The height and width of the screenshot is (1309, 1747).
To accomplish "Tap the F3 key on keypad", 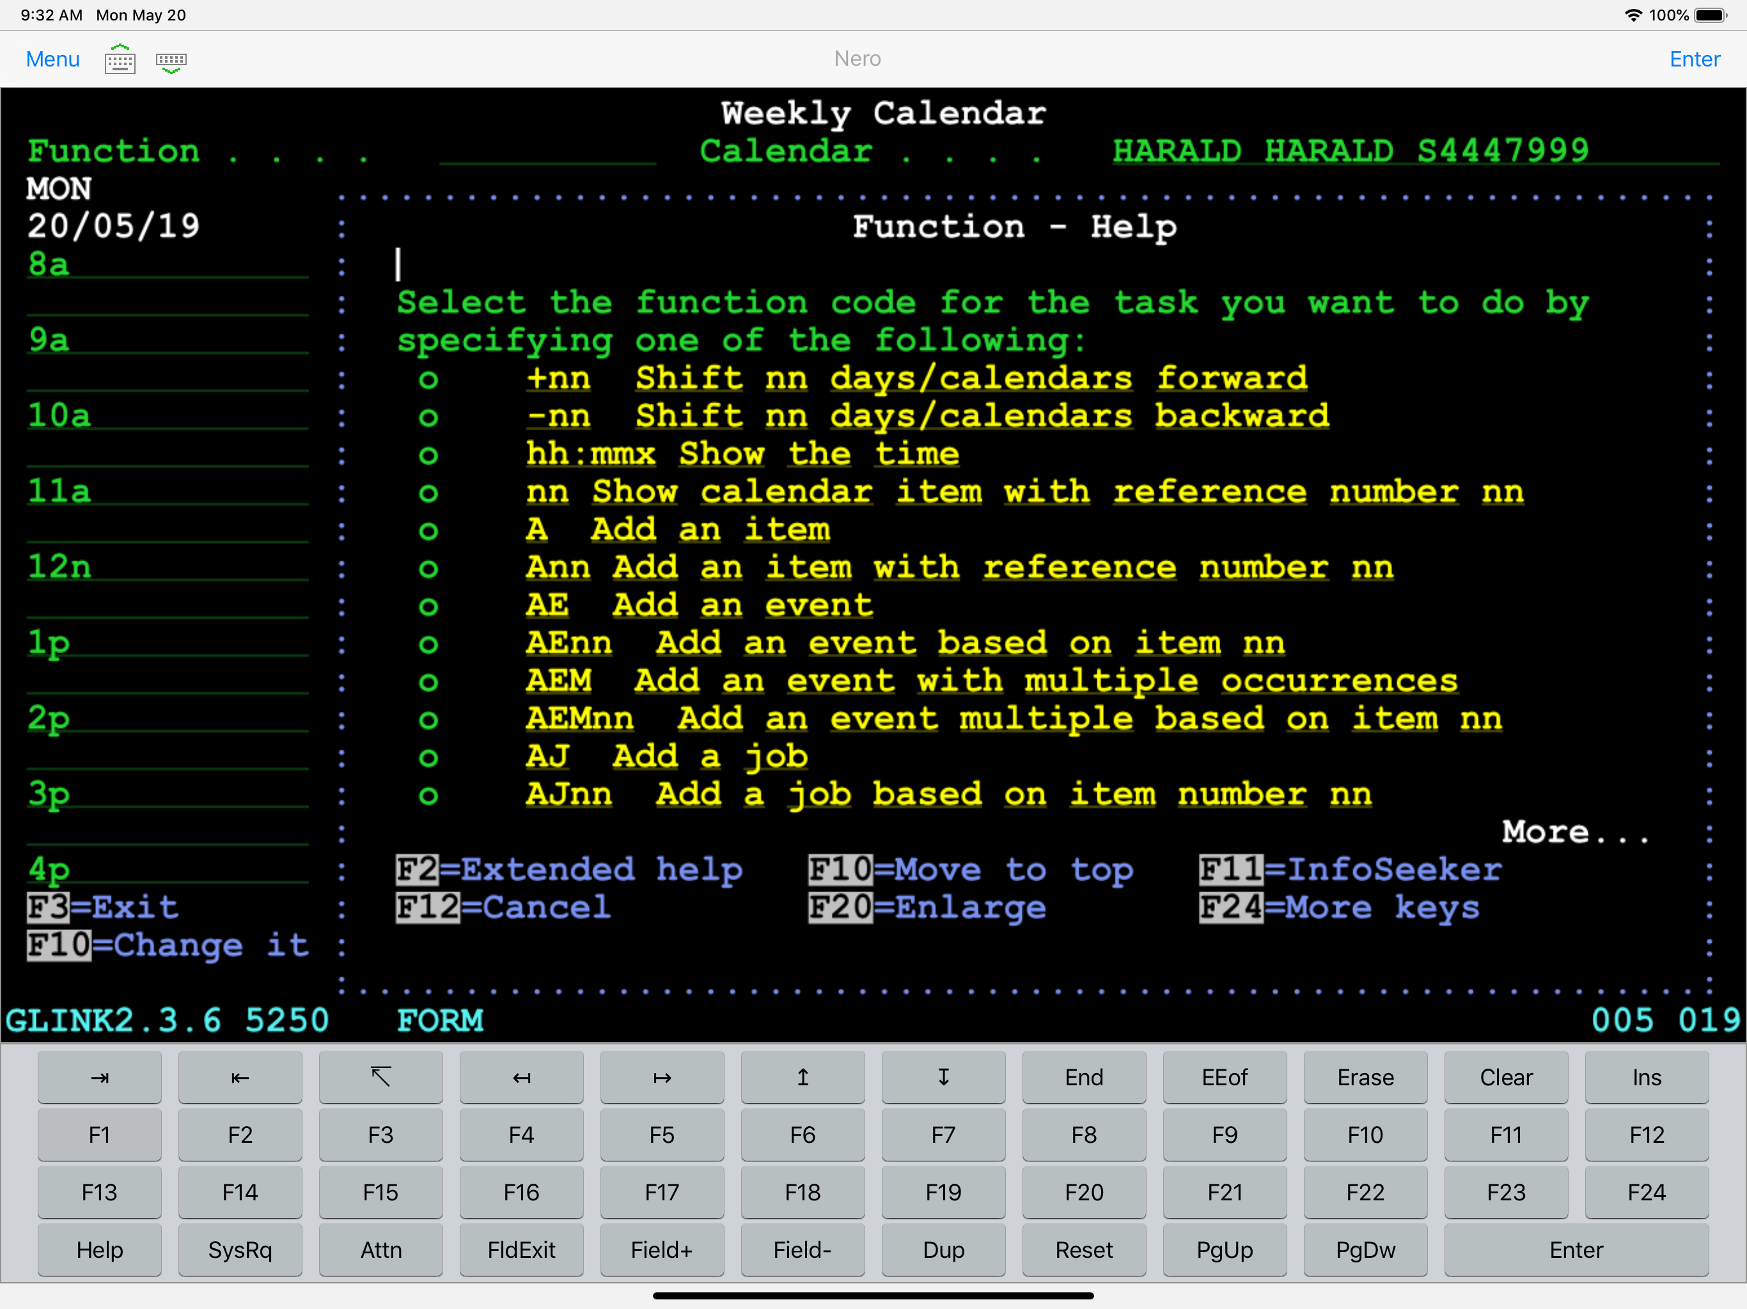I will click(380, 1135).
